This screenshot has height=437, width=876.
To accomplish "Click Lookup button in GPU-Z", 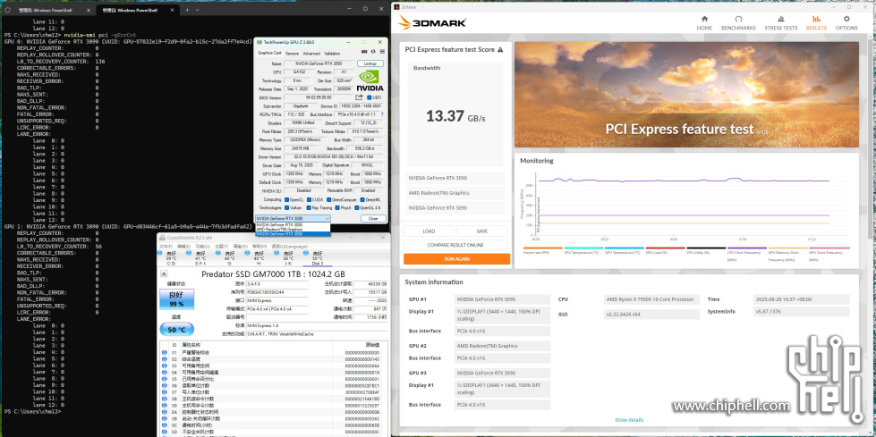I will (370, 63).
